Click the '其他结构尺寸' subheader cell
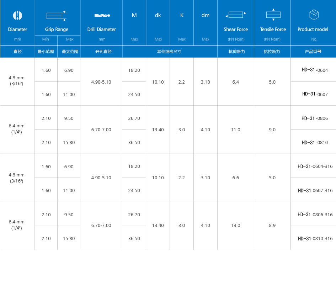 click(x=169, y=52)
